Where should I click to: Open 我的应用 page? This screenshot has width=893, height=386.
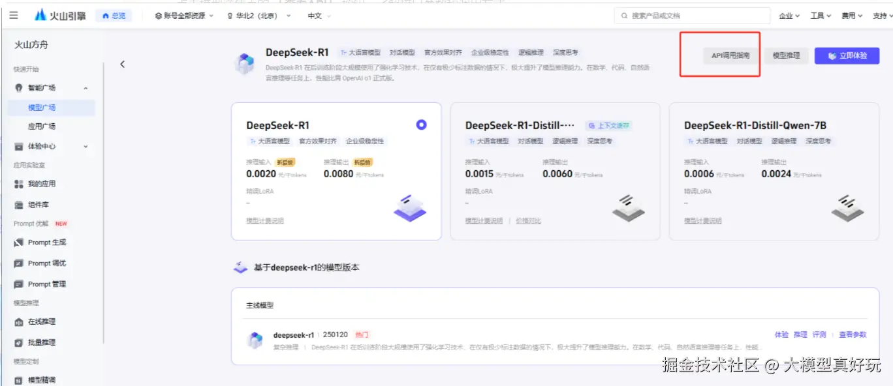pos(42,185)
